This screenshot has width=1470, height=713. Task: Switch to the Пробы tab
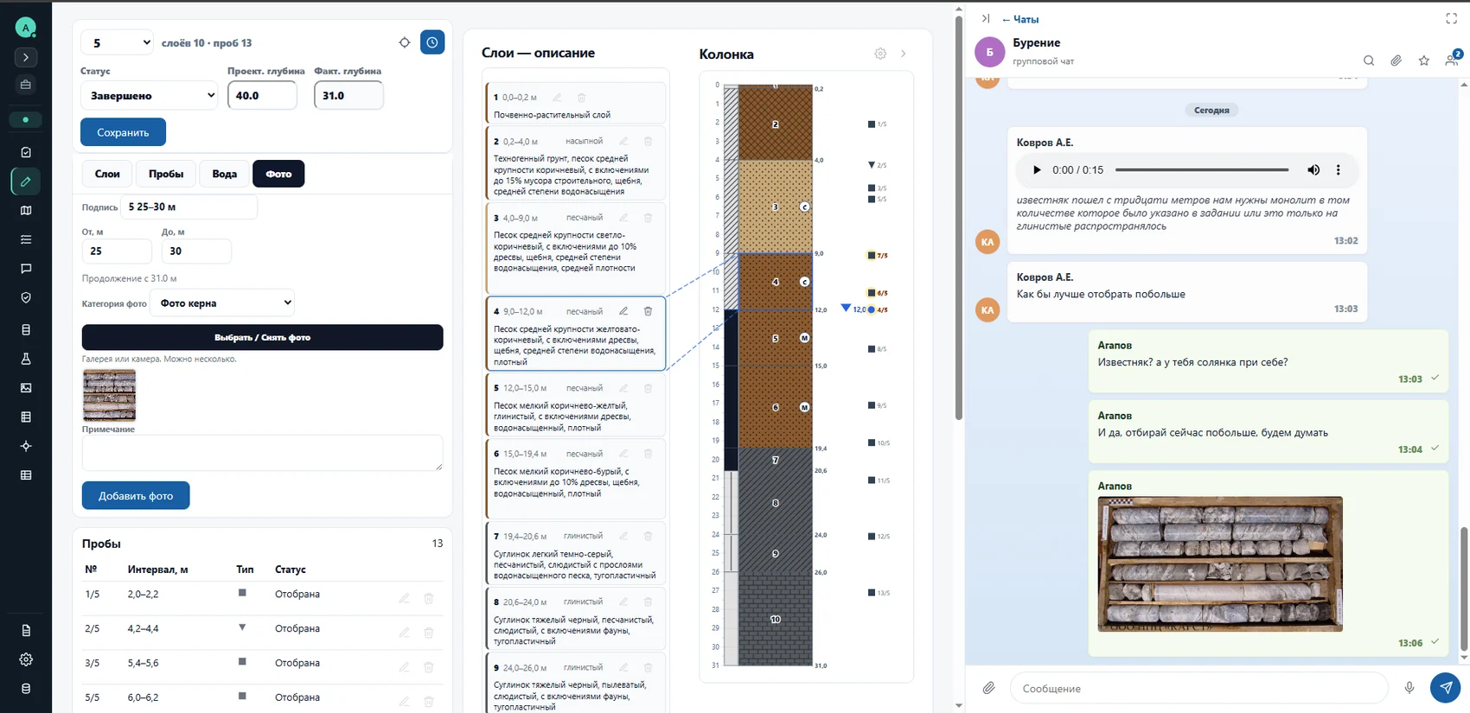[x=166, y=174]
